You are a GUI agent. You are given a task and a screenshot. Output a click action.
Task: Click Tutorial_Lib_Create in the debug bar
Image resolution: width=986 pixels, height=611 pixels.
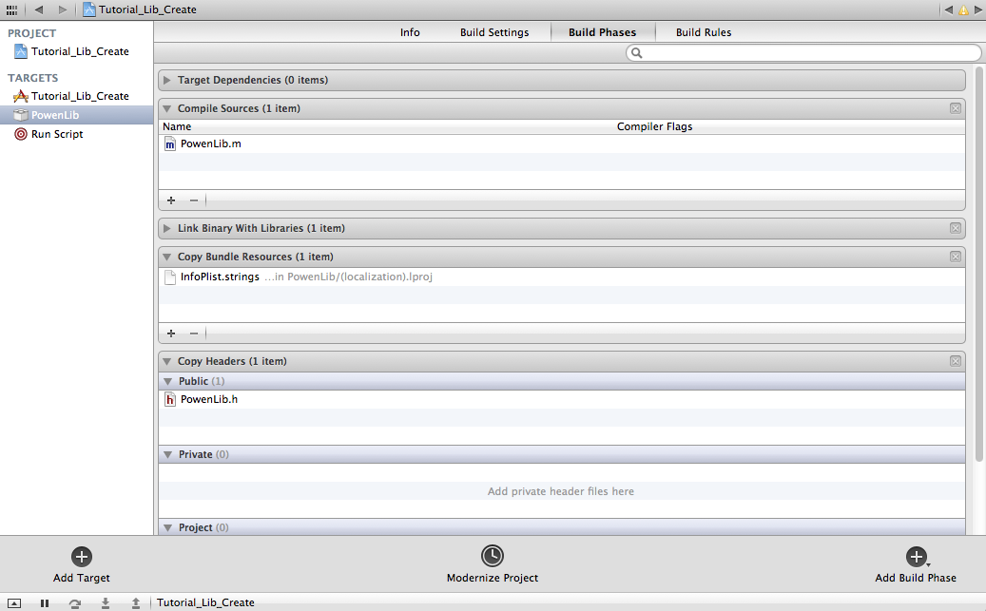coord(205,602)
